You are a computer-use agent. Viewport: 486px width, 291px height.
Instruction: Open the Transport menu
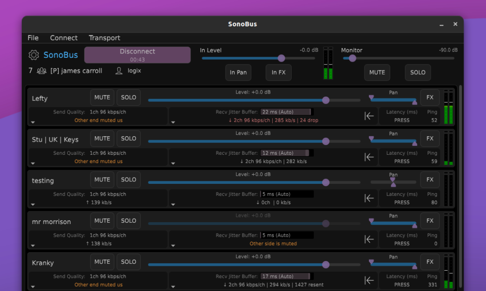104,38
